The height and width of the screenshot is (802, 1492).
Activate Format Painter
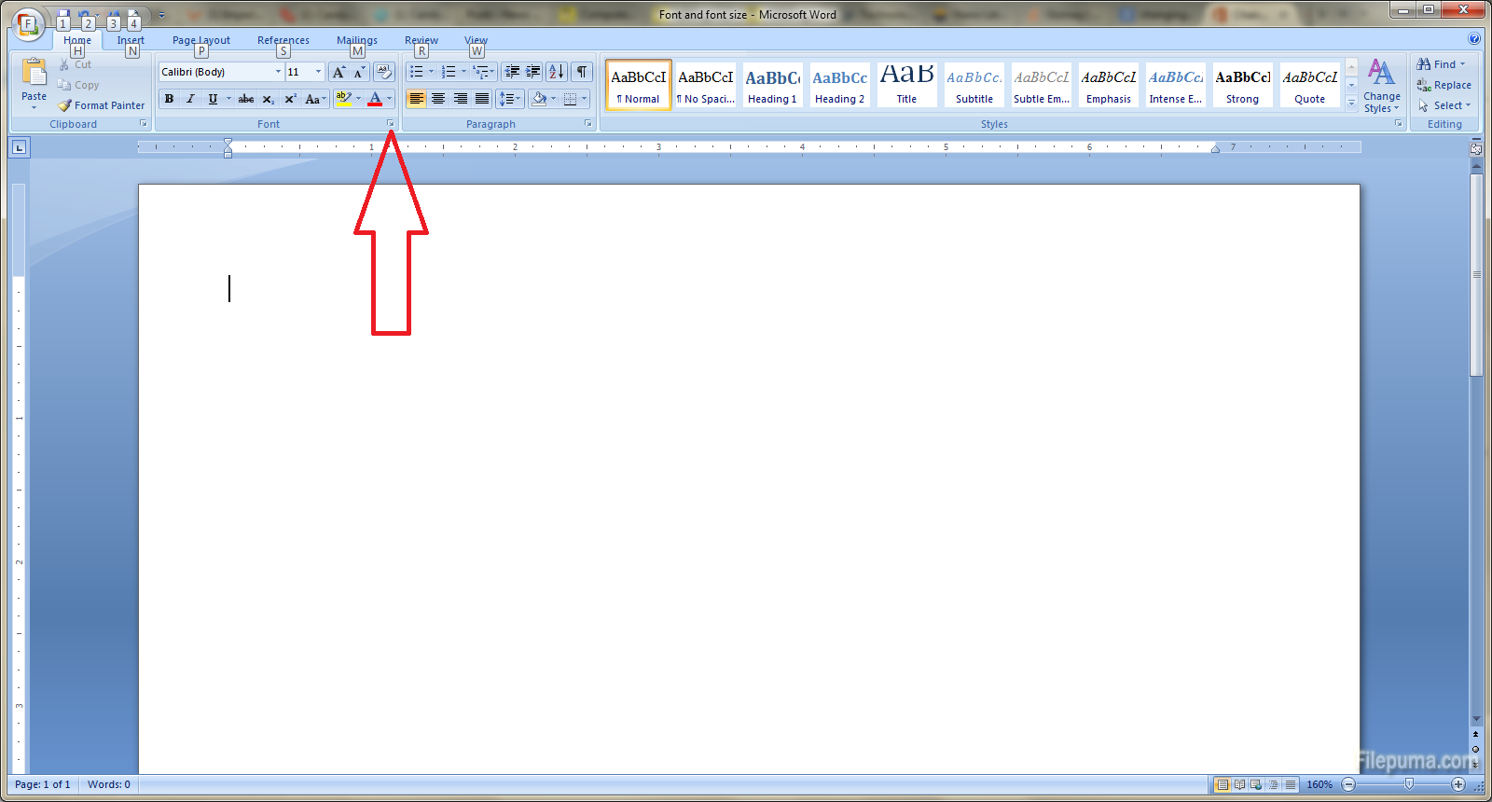click(x=102, y=105)
